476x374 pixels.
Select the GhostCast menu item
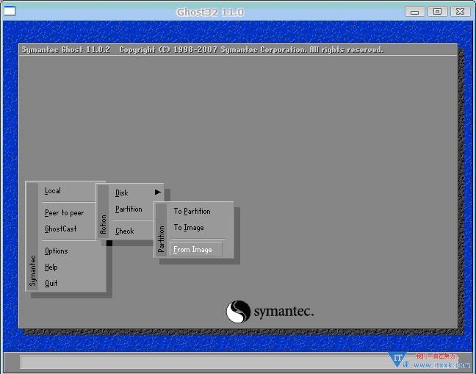click(x=60, y=229)
